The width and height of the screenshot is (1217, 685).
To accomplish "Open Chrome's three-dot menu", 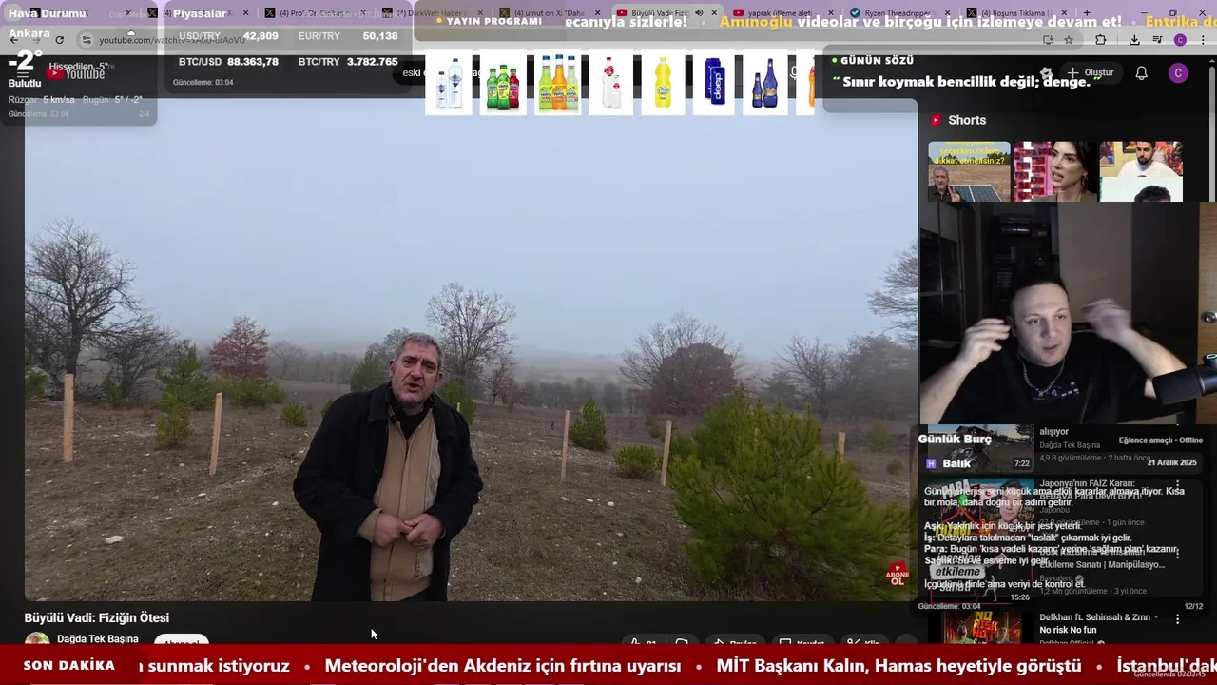I will pyautogui.click(x=1204, y=40).
